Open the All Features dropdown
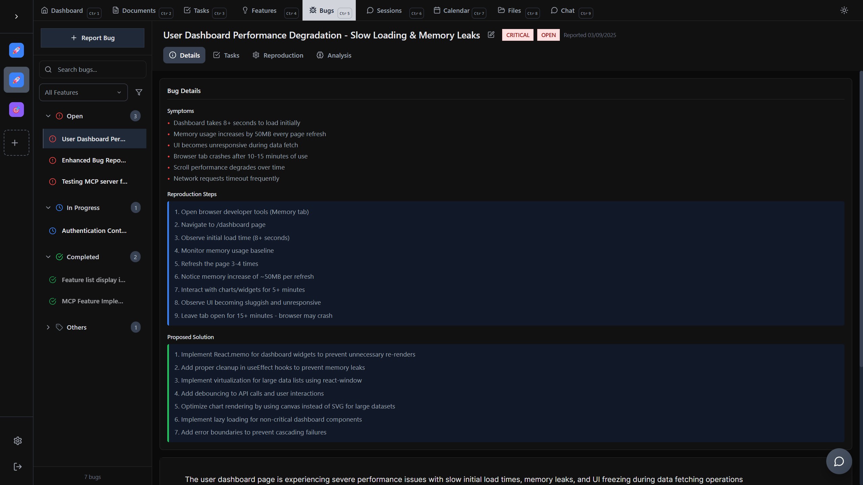 pos(83,92)
